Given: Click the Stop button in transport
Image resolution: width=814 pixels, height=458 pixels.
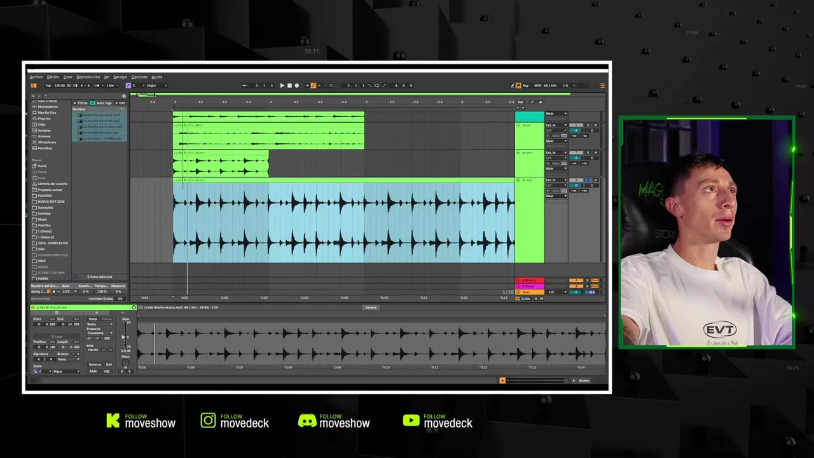Looking at the screenshot, I should pos(289,85).
